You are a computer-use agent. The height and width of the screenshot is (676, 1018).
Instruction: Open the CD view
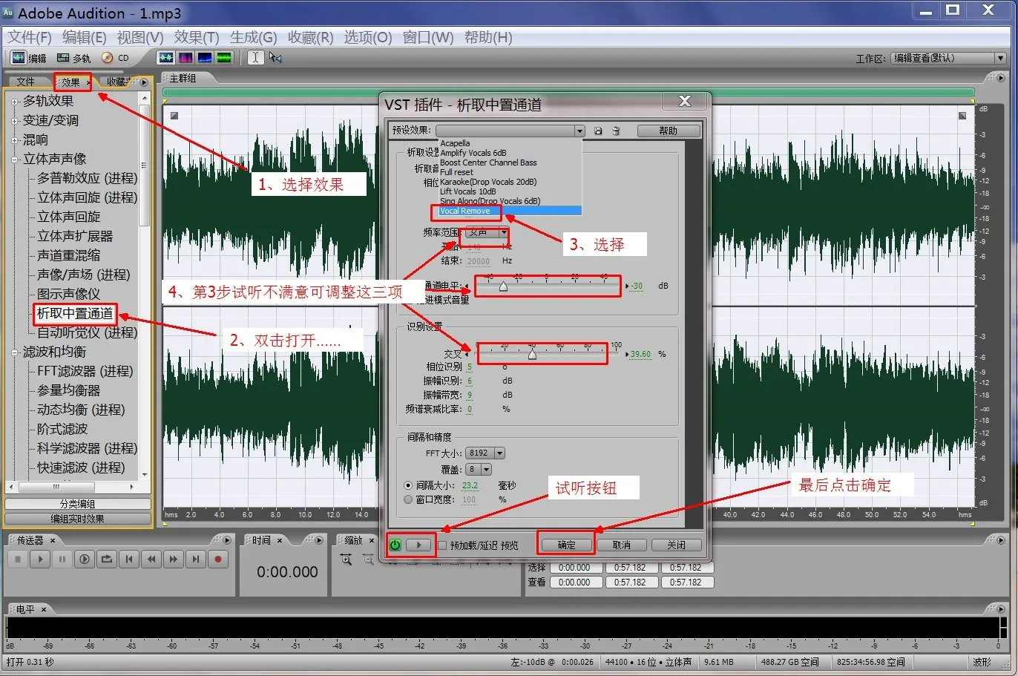point(116,58)
